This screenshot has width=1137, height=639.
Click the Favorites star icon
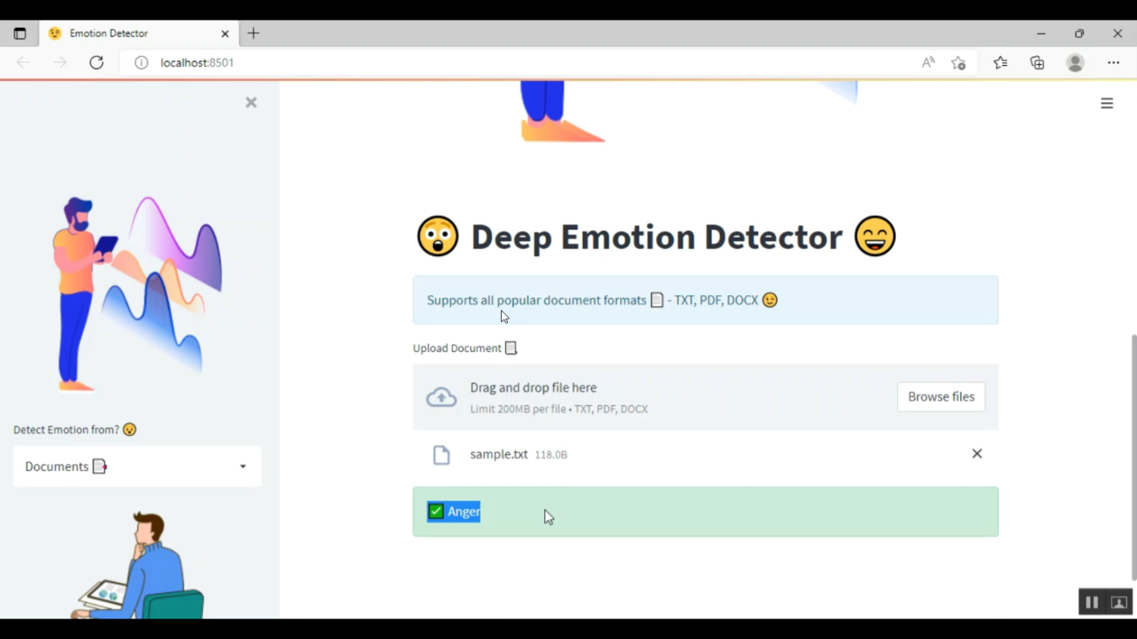tap(1000, 63)
